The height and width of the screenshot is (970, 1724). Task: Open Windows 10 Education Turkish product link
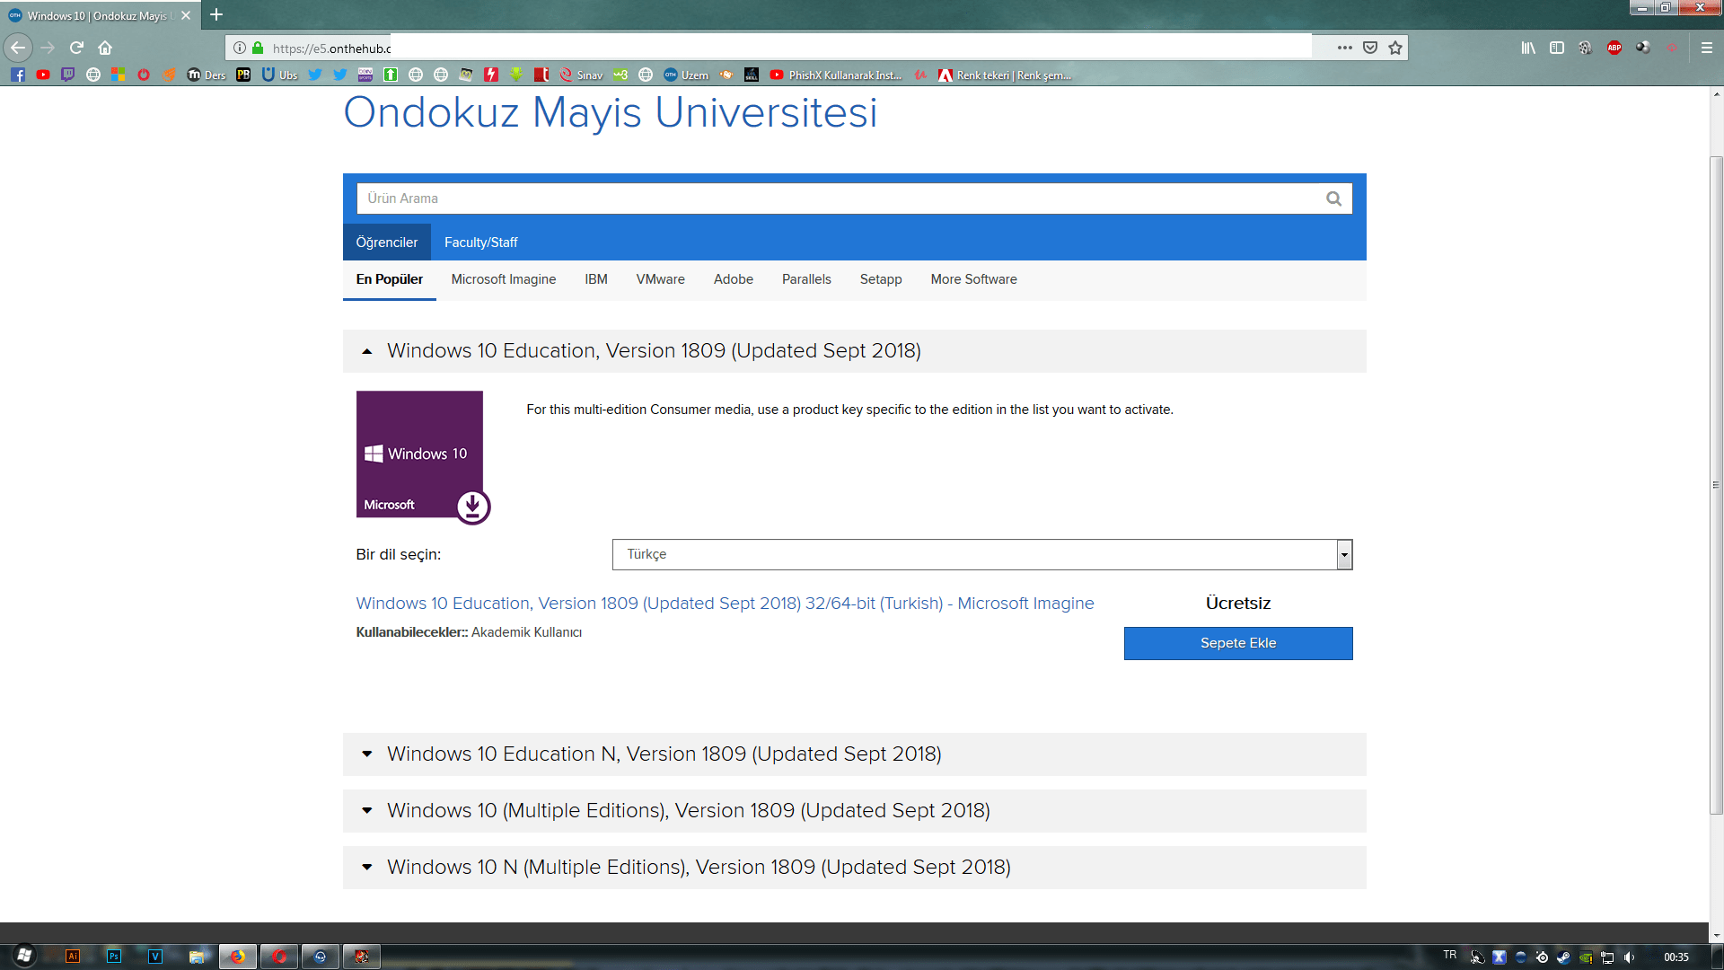725,604
